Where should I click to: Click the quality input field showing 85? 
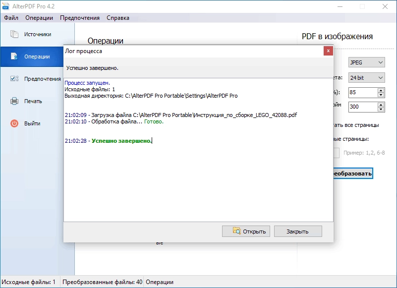click(363, 93)
